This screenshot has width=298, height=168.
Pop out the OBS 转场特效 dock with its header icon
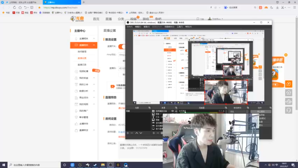pyautogui.click(x=248, y=108)
